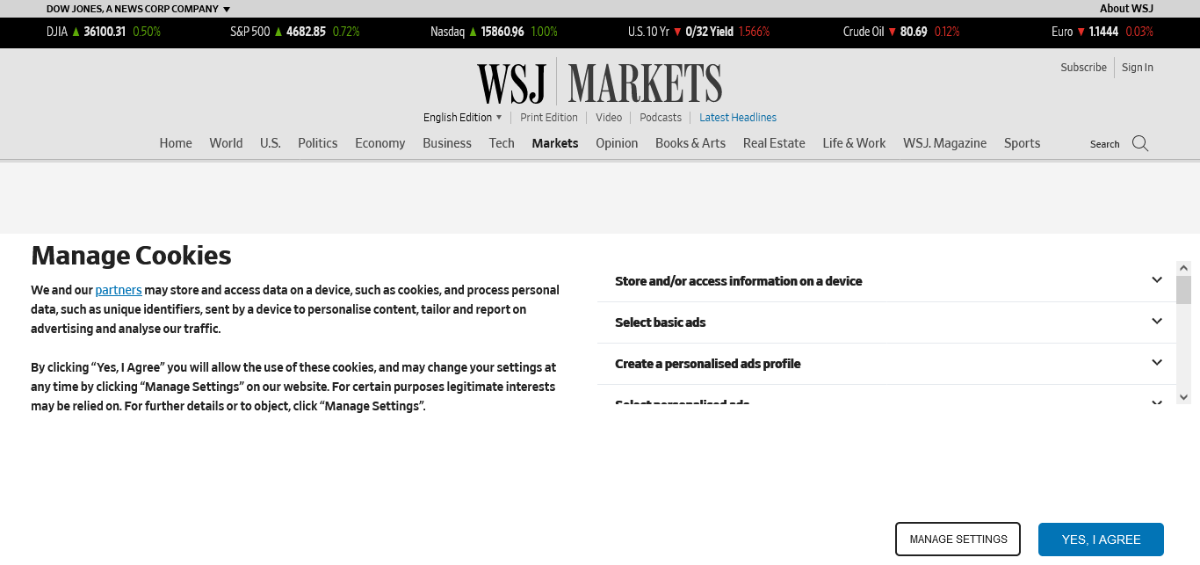1200x565 pixels.
Task: Go to the Economy section
Action: (x=380, y=143)
